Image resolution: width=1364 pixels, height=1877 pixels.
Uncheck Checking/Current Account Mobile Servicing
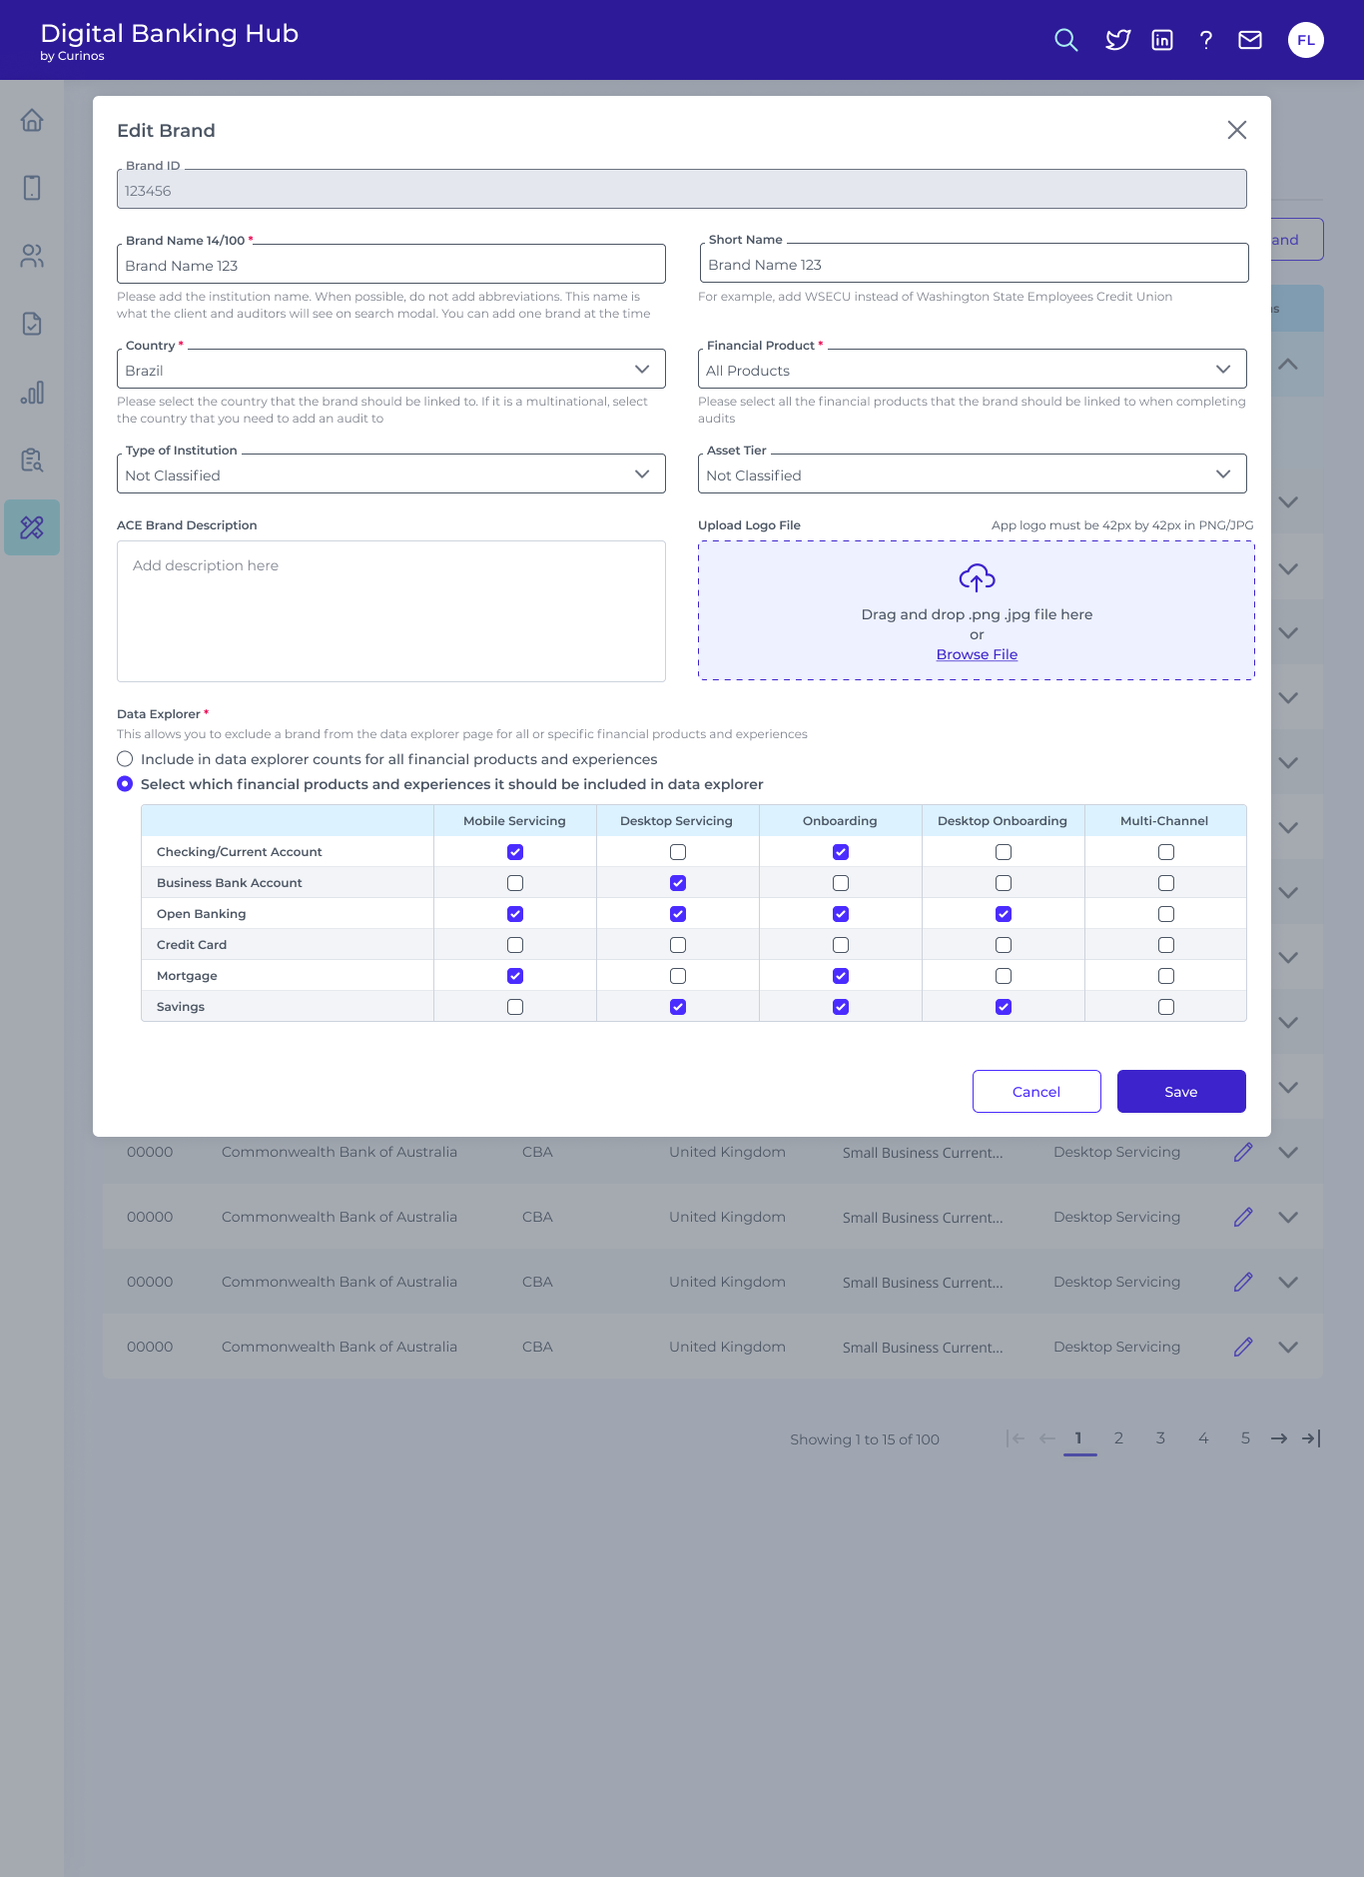coord(515,852)
